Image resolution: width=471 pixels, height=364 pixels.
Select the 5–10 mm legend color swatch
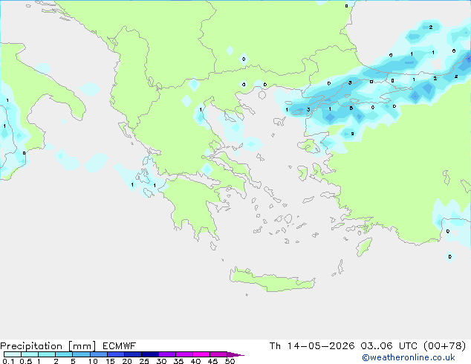[81, 354]
